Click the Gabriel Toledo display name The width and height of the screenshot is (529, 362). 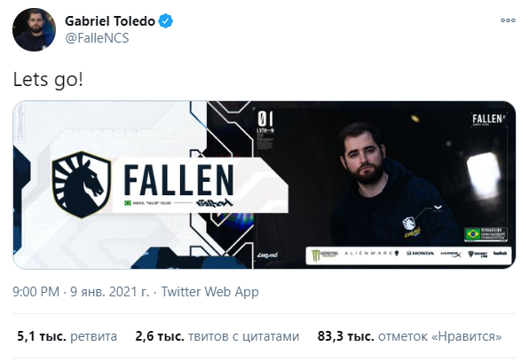point(110,21)
